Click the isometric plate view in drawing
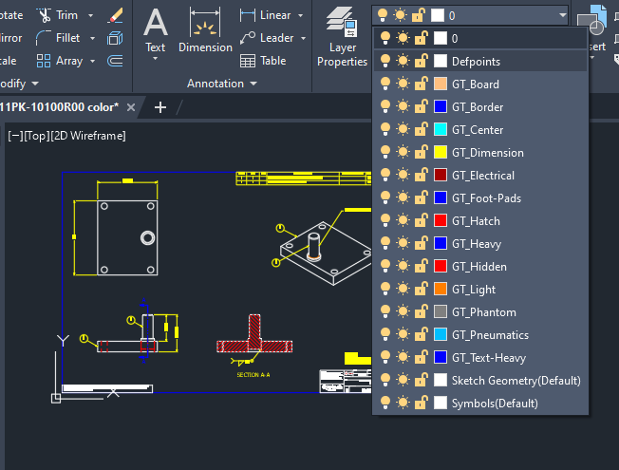The width and height of the screenshot is (619, 470). (x=326, y=253)
